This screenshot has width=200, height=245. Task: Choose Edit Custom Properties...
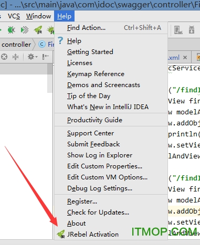pos(111,166)
